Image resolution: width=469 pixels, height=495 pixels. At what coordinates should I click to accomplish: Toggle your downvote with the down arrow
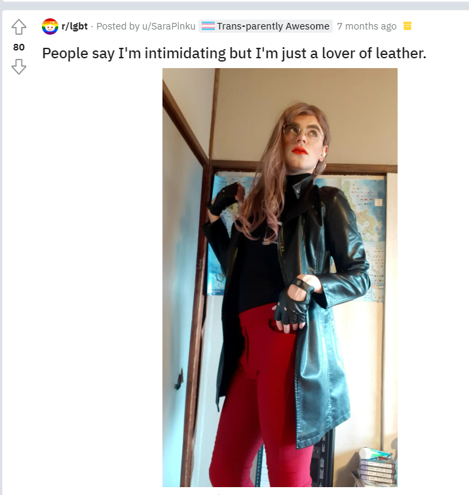point(18,67)
